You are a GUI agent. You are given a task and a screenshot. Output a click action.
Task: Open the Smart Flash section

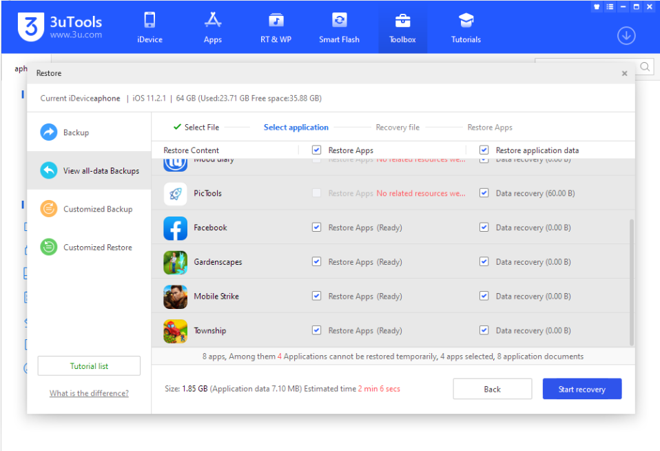[x=339, y=28]
